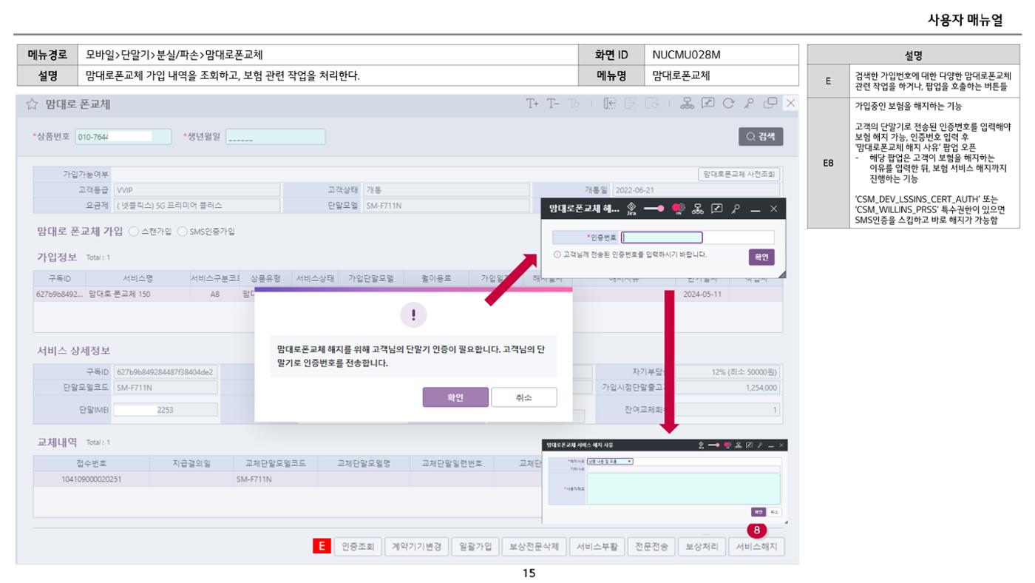Sort 가입정보 by 가입단말모델 column header
This screenshot has width=1035, height=583.
[x=371, y=278]
